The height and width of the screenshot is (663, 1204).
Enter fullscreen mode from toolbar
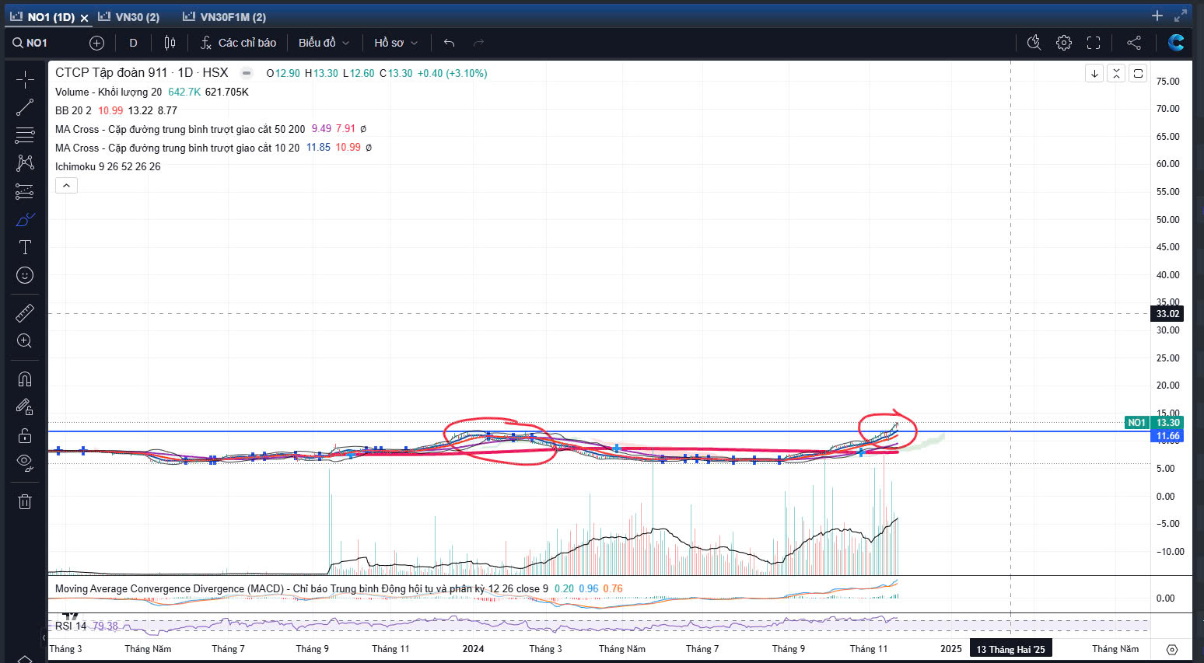point(1094,43)
